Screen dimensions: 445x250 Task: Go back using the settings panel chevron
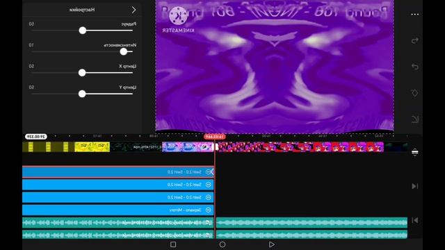134,10
